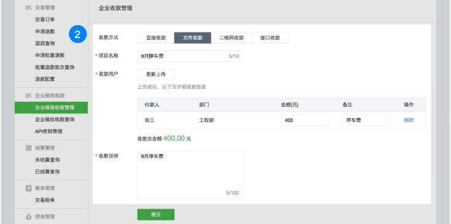The width and height of the screenshot is (451, 224).
Task: Click the 资金管理 money bag icon
Action: pos(28,217)
